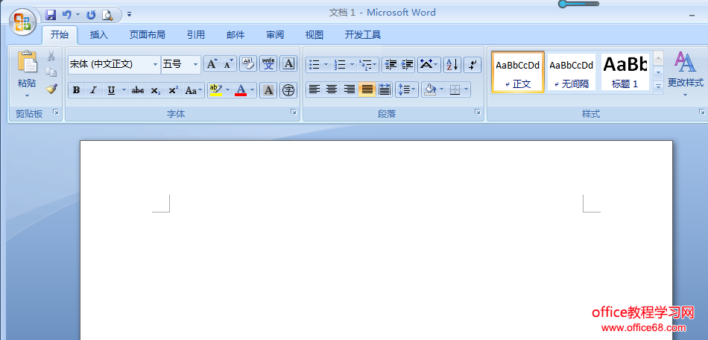The width and height of the screenshot is (708, 340).
Task: Increase paragraph indent
Action: coord(407,65)
